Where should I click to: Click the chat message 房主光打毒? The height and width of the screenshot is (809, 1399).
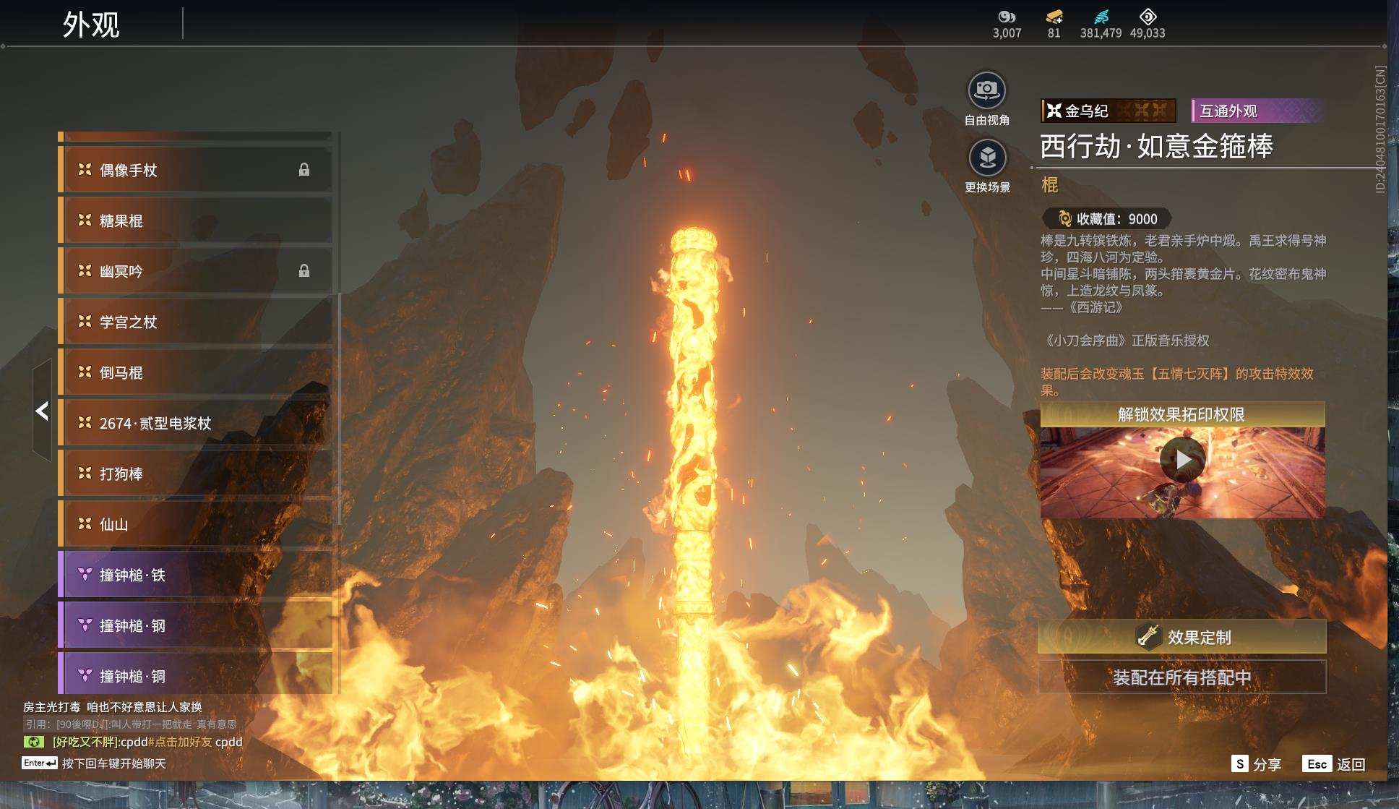click(x=113, y=707)
